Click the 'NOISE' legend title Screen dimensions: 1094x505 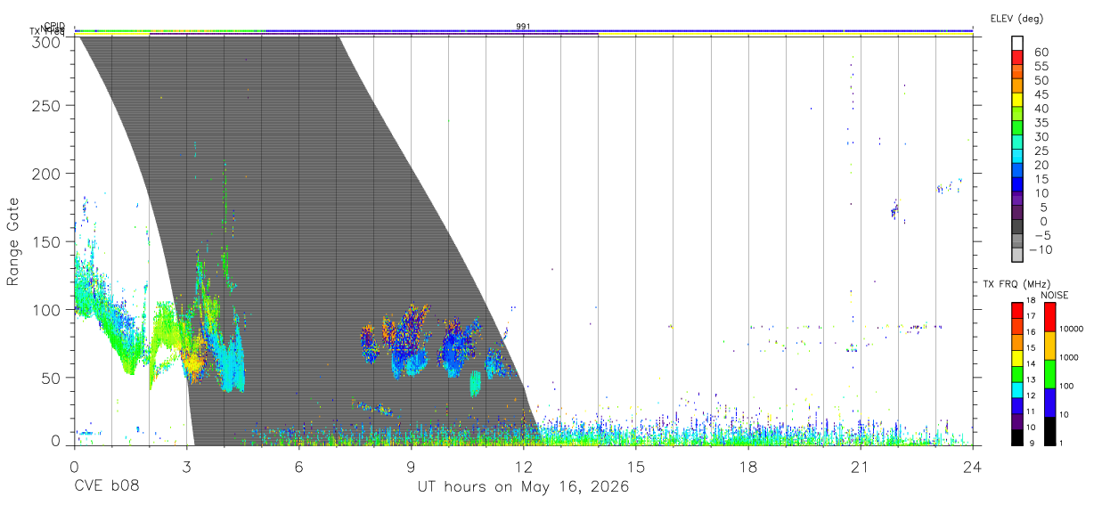(1055, 295)
